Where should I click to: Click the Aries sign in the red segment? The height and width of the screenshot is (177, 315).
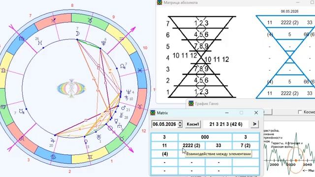tap(140, 107)
